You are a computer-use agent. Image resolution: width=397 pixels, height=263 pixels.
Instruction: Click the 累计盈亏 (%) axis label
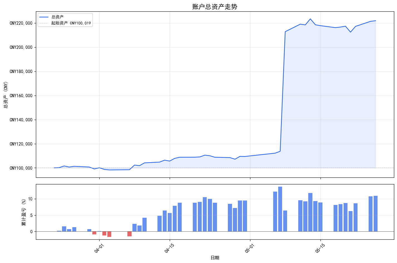pos(24,212)
